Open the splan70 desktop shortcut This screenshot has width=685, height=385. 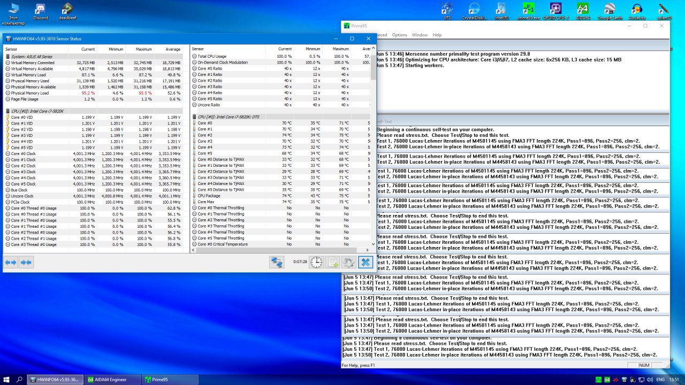click(x=664, y=11)
